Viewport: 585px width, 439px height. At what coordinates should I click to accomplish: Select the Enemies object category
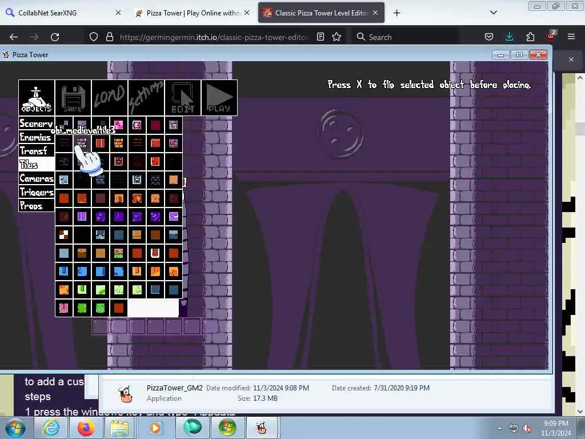36,137
